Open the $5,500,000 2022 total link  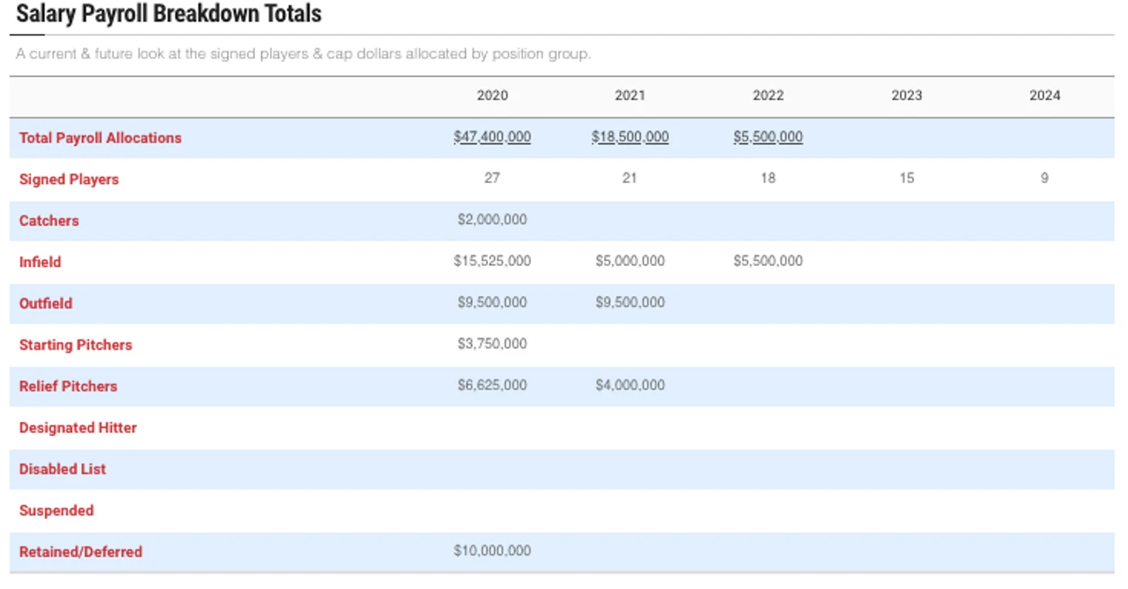(768, 137)
